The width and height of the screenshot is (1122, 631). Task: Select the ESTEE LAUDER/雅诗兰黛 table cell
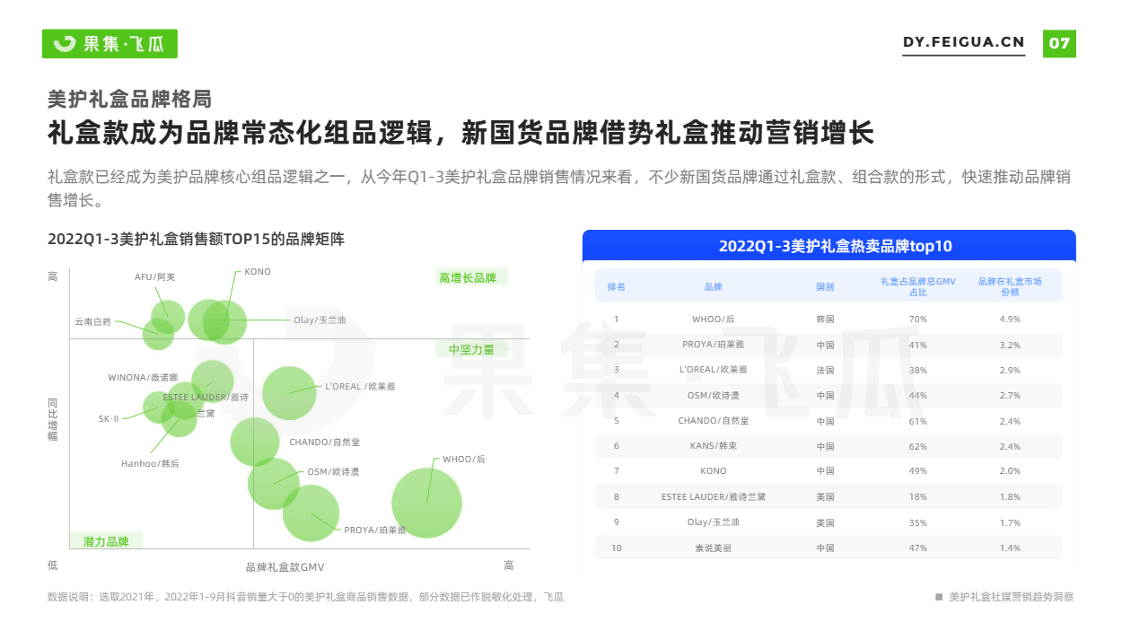coord(713,497)
